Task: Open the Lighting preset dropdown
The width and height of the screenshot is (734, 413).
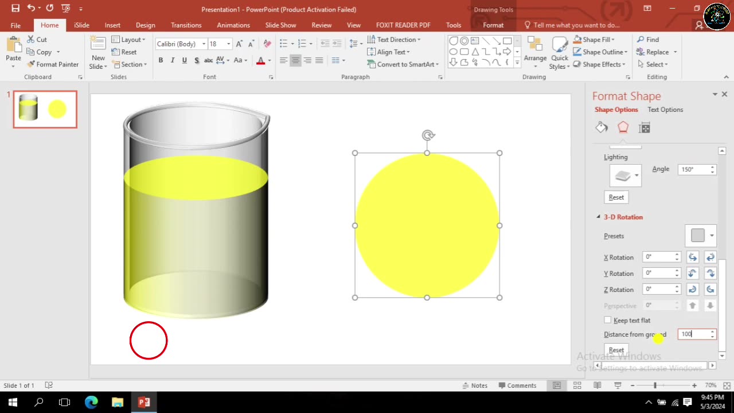Action: coord(625,176)
